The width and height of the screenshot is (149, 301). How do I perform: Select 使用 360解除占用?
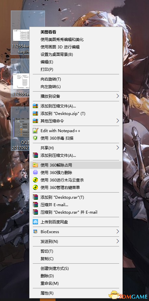[x=76, y=165]
